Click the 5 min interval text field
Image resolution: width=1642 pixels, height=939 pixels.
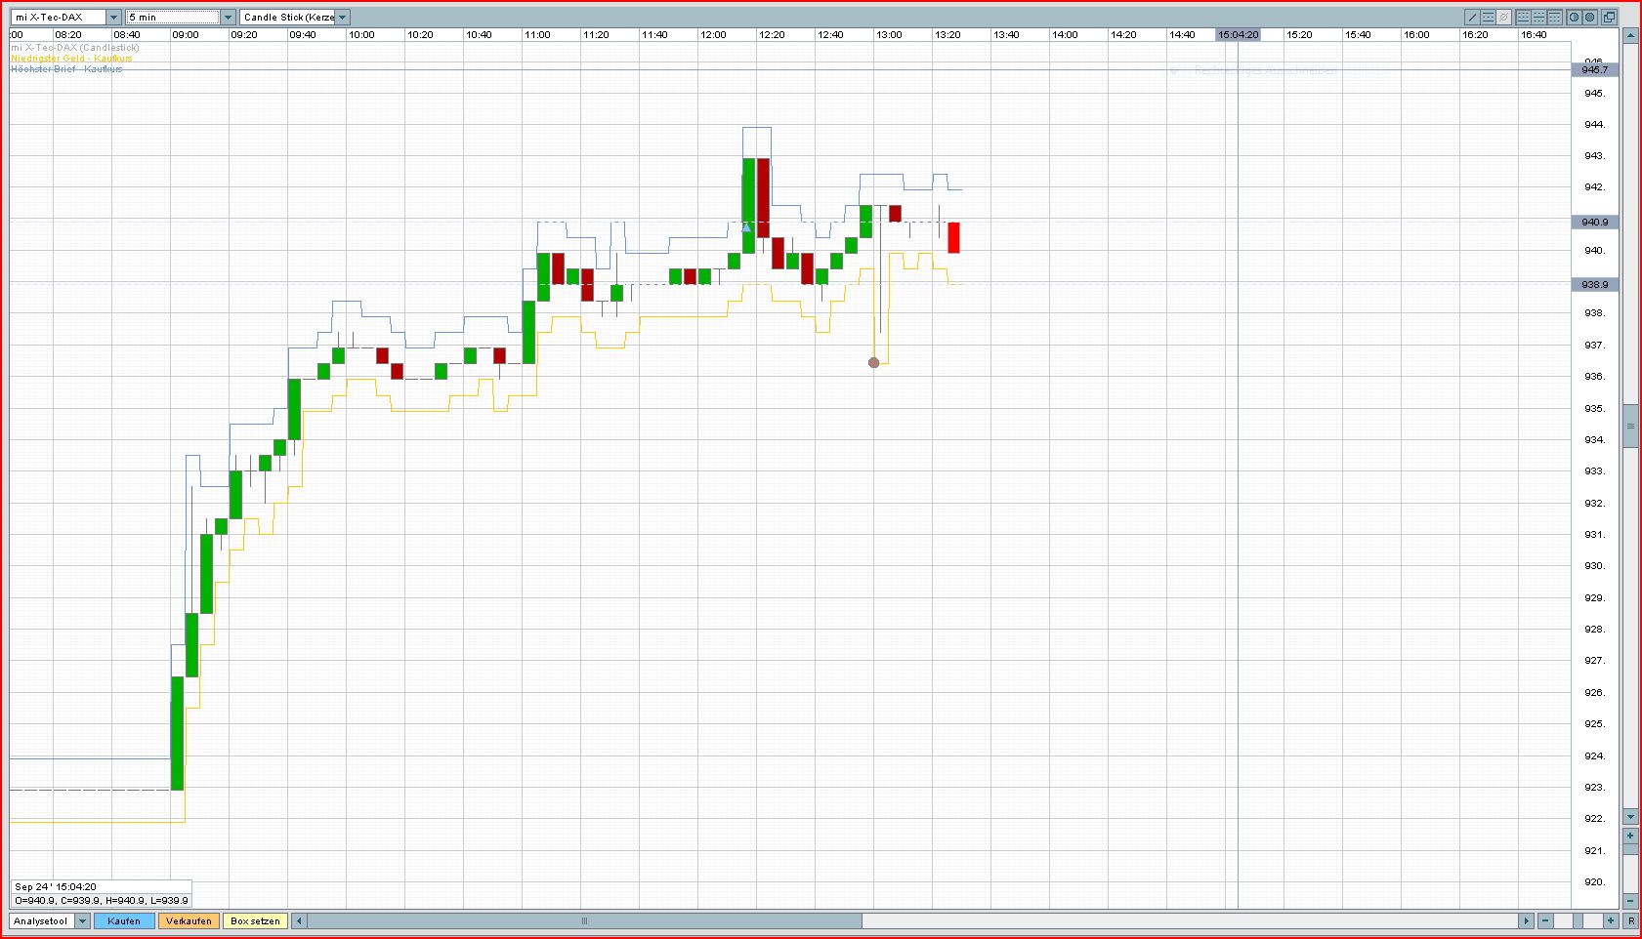[173, 18]
